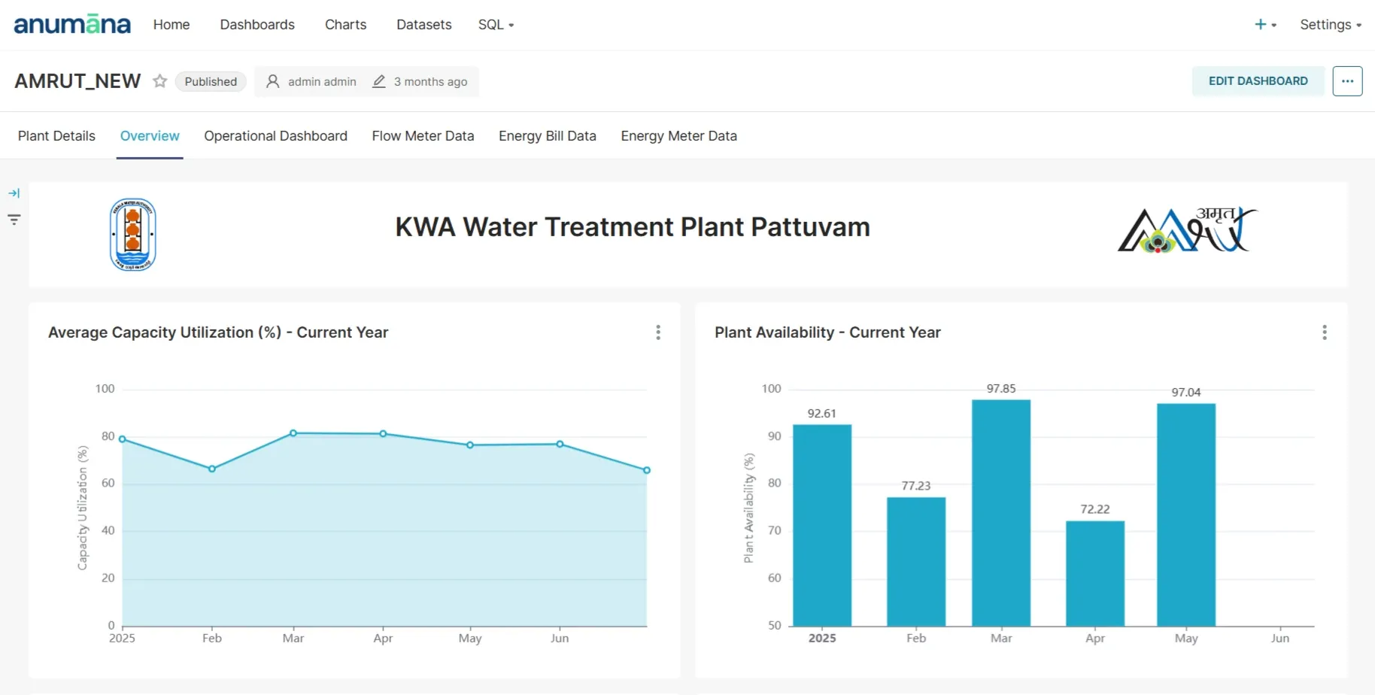Open the dashboard overflow three-dot menu

(x=1347, y=81)
